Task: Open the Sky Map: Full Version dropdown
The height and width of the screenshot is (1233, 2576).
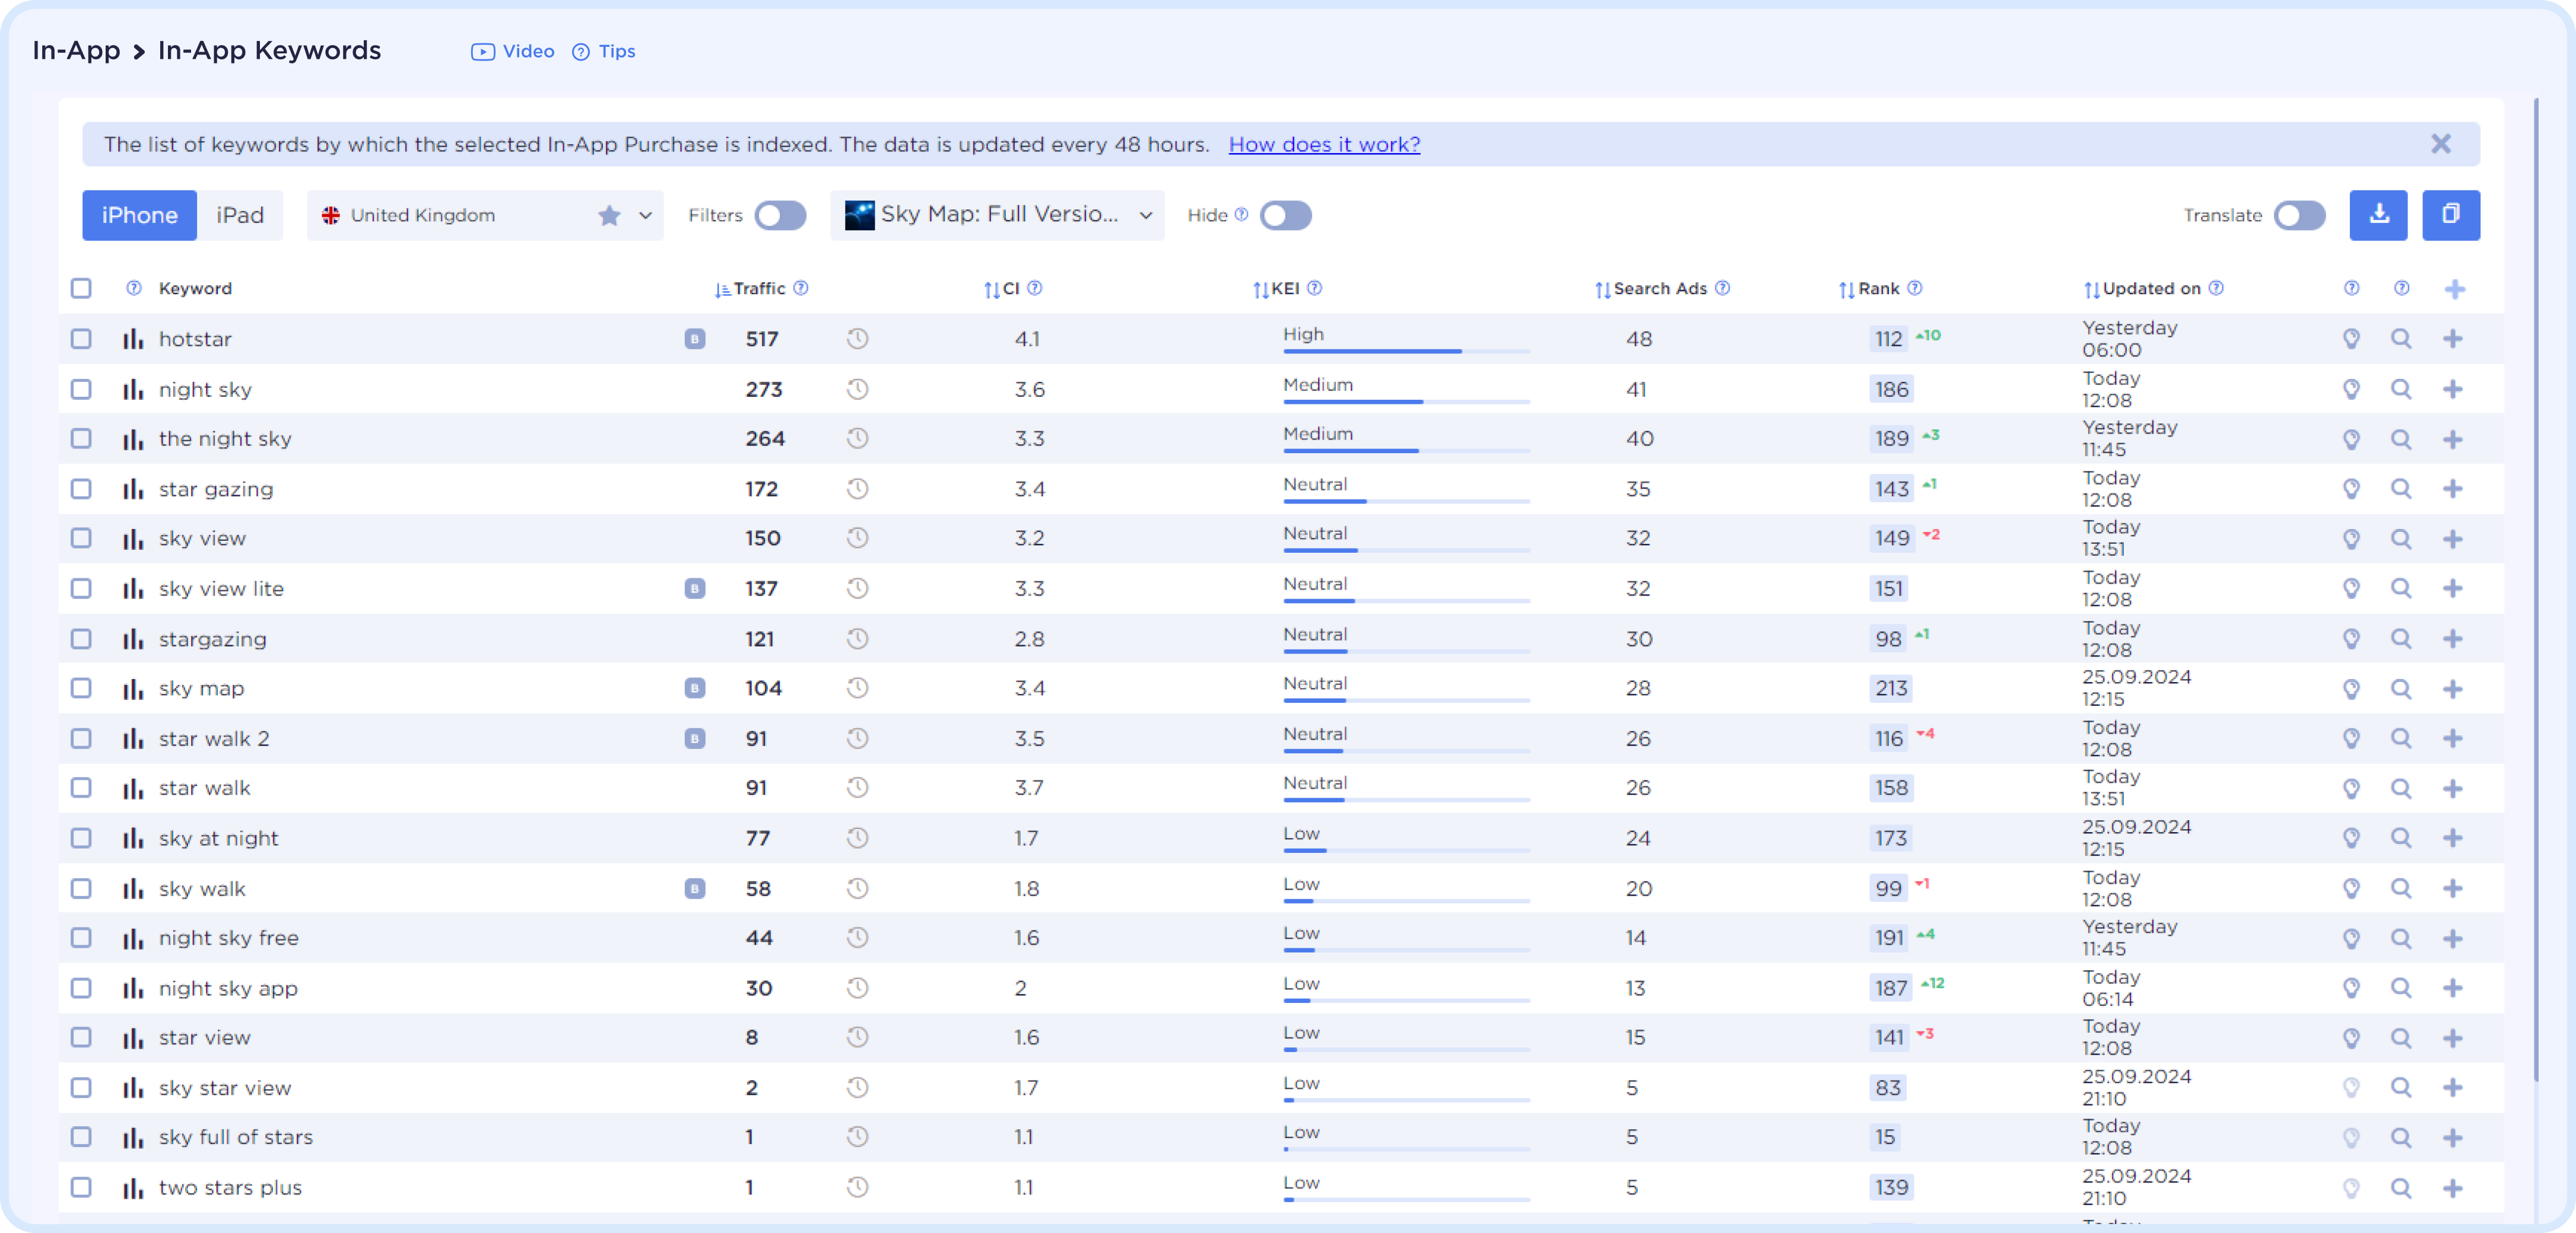Action: (x=997, y=215)
